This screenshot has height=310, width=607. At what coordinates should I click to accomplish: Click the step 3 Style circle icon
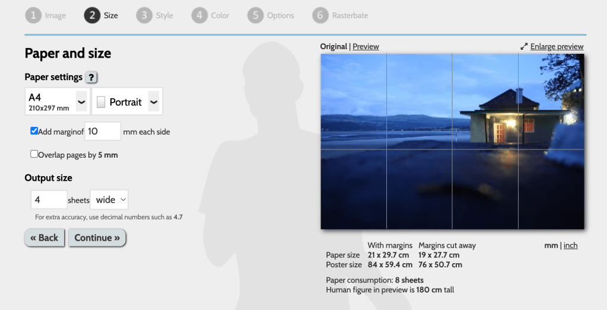pos(144,15)
